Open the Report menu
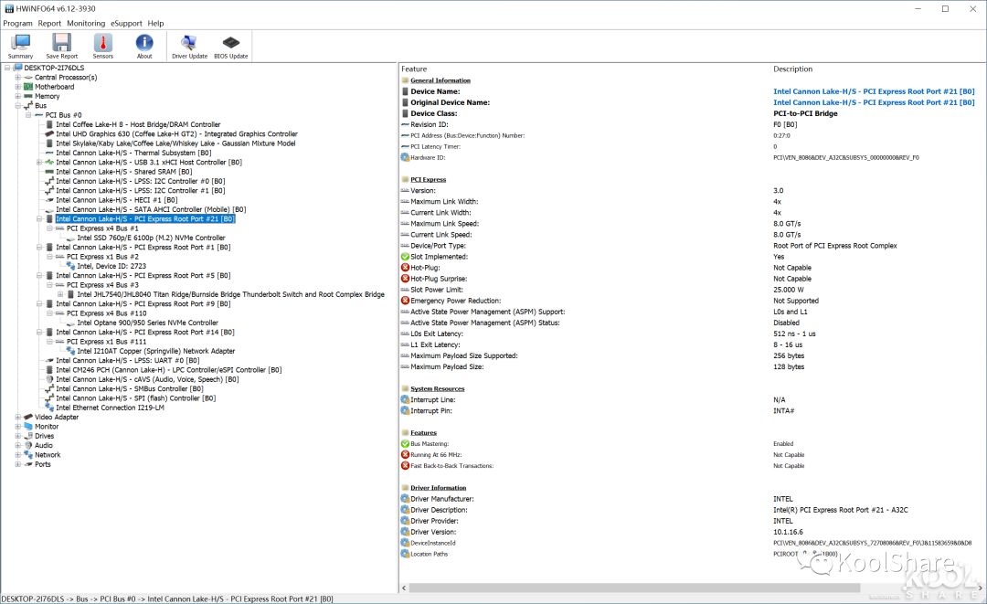The image size is (987, 604). (49, 23)
